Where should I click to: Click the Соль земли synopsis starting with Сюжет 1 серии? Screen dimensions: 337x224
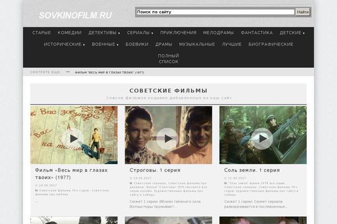[256, 204]
